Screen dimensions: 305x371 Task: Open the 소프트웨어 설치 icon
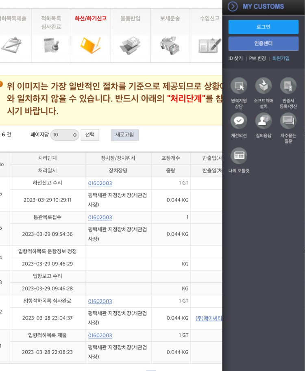coord(264,86)
